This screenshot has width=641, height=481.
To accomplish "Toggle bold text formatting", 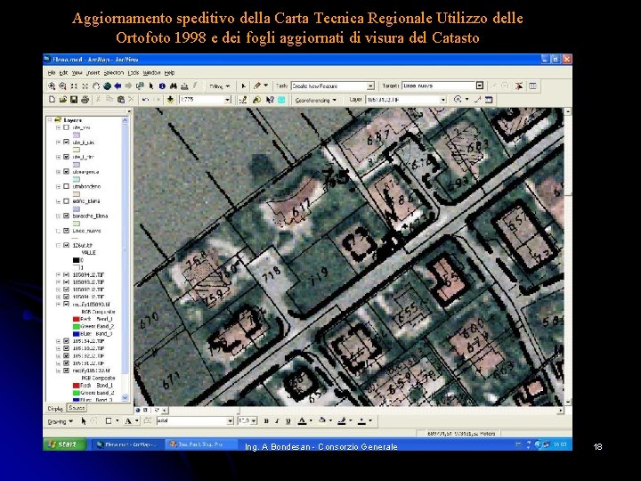I will pyautogui.click(x=266, y=420).
